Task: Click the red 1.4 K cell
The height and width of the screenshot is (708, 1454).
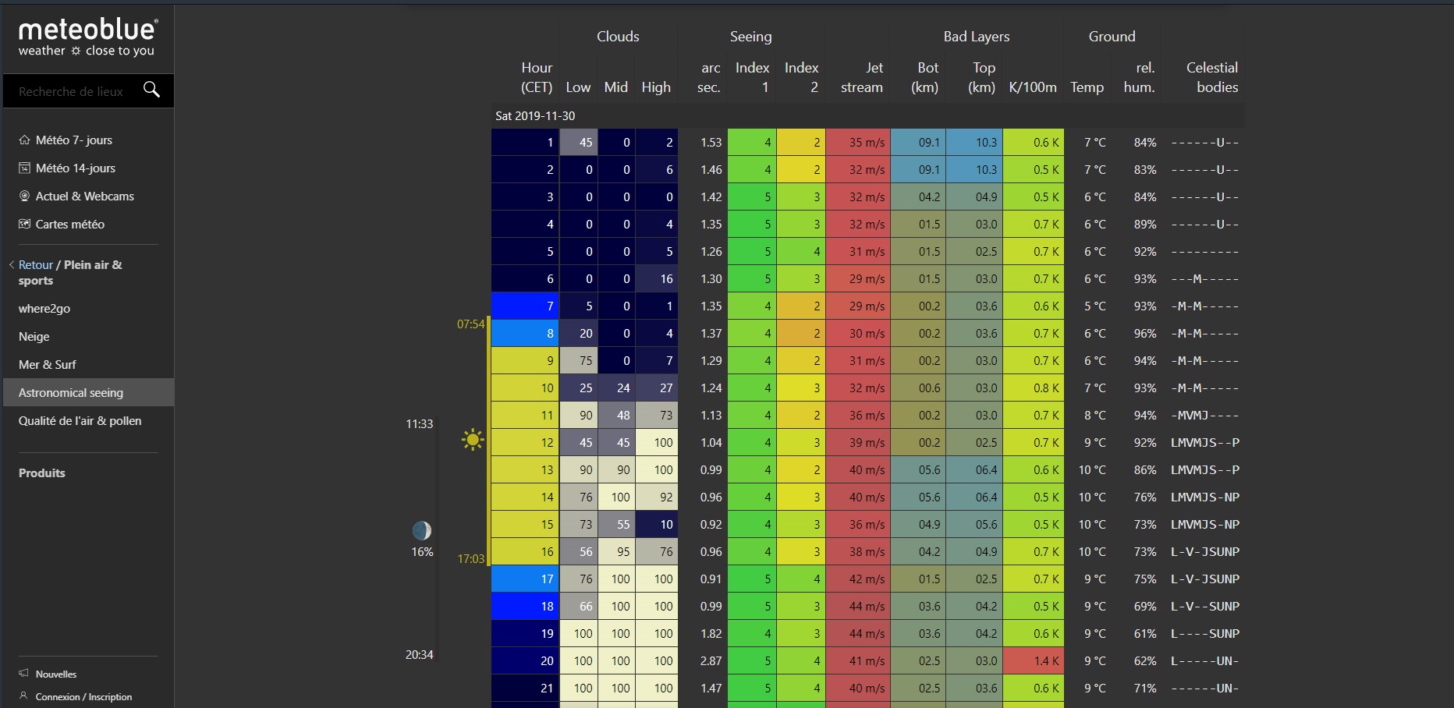Action: pos(1033,661)
